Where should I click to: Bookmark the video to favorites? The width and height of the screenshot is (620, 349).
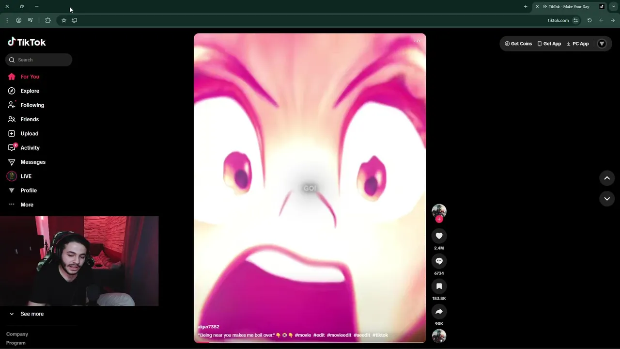click(439, 286)
